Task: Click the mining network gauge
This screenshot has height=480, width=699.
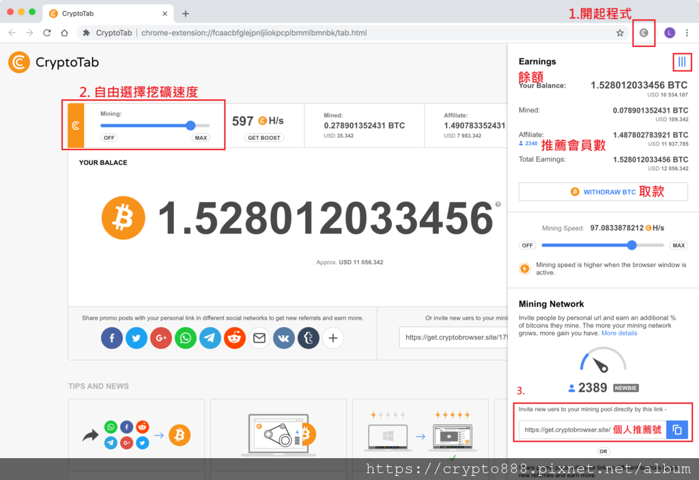Action: coord(603,361)
